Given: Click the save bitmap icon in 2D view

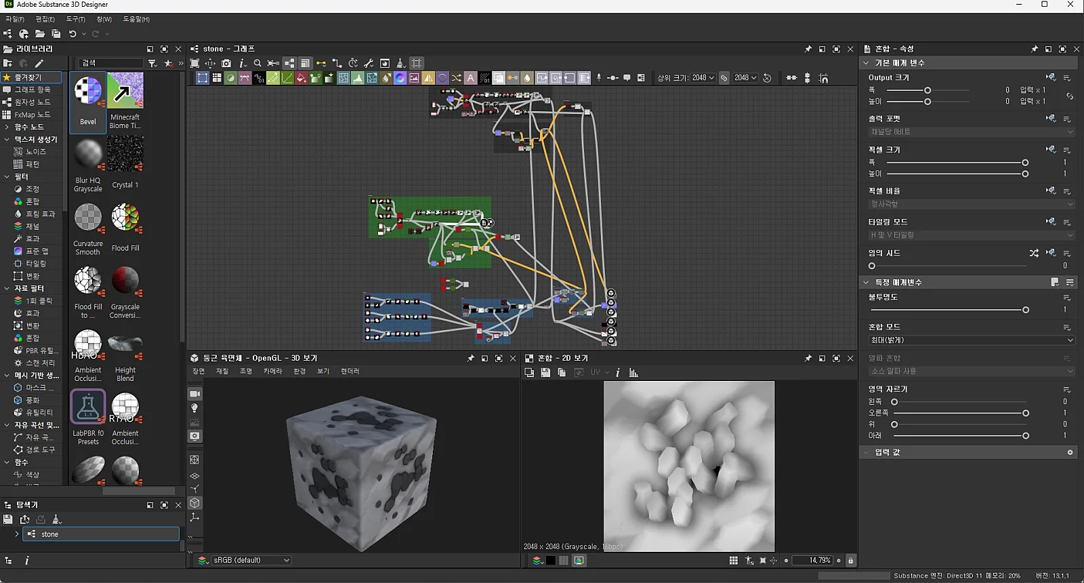Looking at the screenshot, I should point(545,373).
